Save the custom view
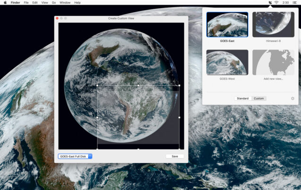Viewport: 301px width, 190px height. point(175,157)
